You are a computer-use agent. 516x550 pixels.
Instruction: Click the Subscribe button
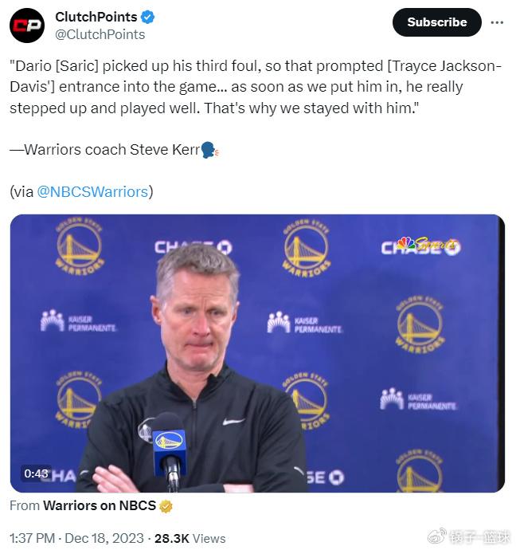tap(437, 22)
